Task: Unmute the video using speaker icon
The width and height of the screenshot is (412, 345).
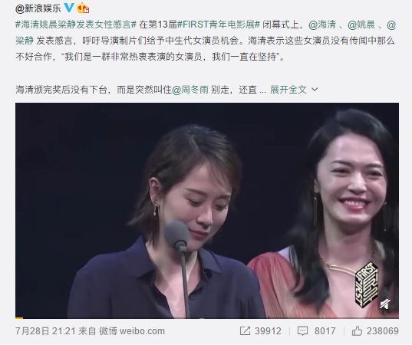Action: coord(385,304)
